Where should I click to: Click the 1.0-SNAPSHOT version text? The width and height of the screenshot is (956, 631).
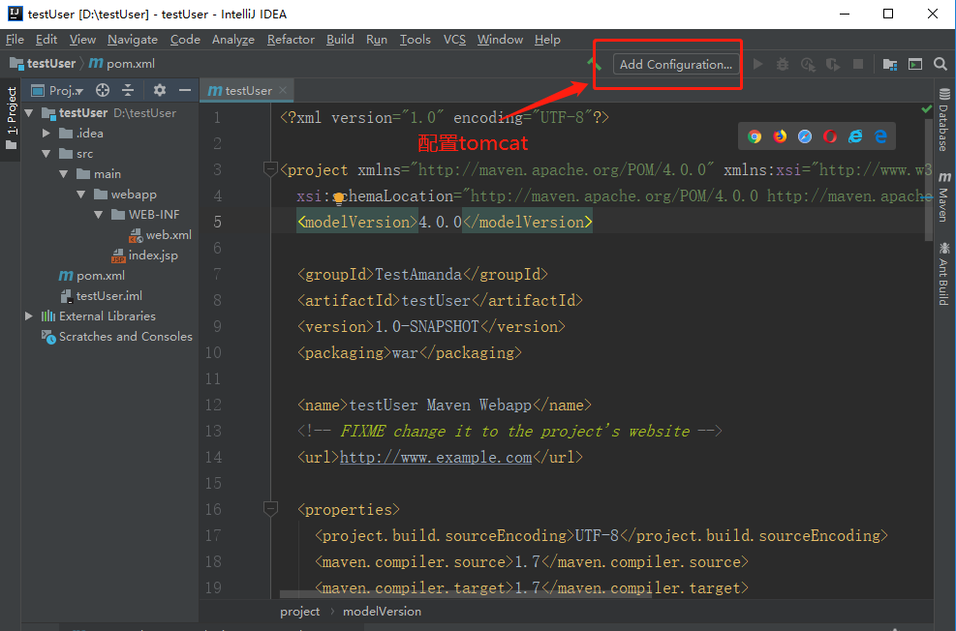coord(427,326)
